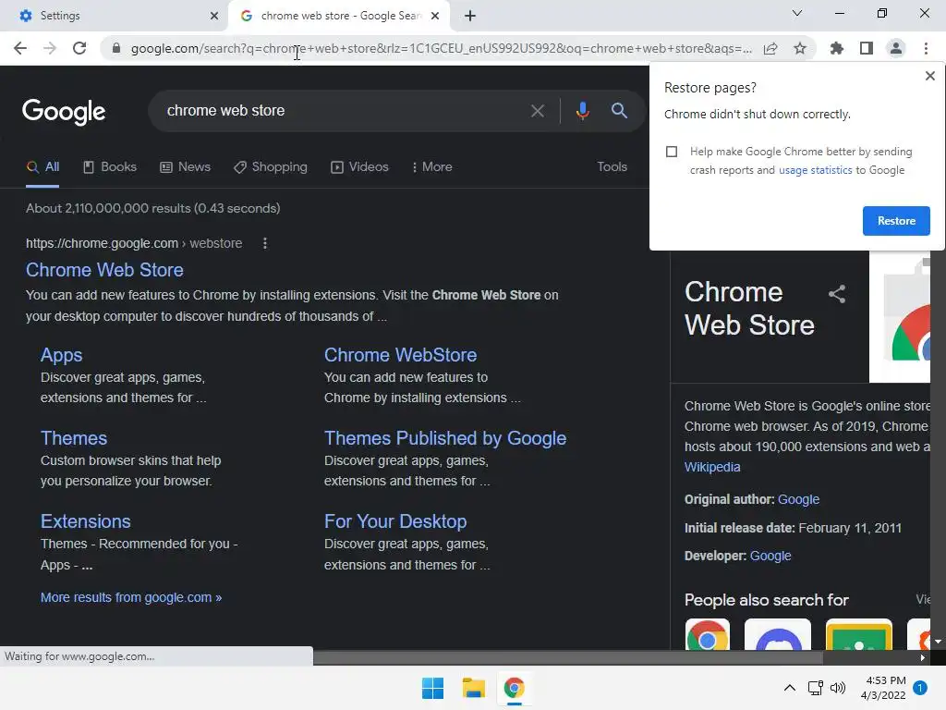Switch to Books results
The height and width of the screenshot is (710, 946).
click(x=110, y=167)
